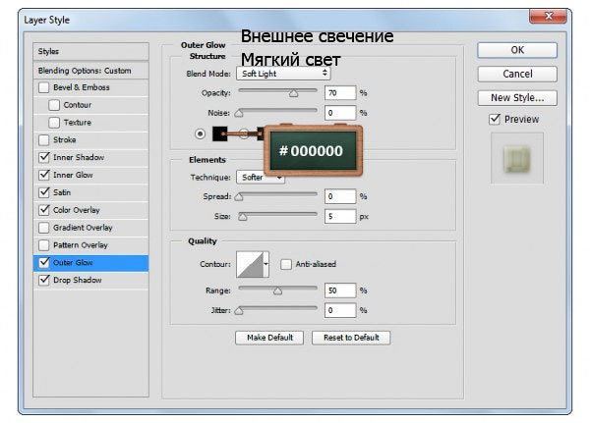Click the Opacity slider handle

point(293,93)
